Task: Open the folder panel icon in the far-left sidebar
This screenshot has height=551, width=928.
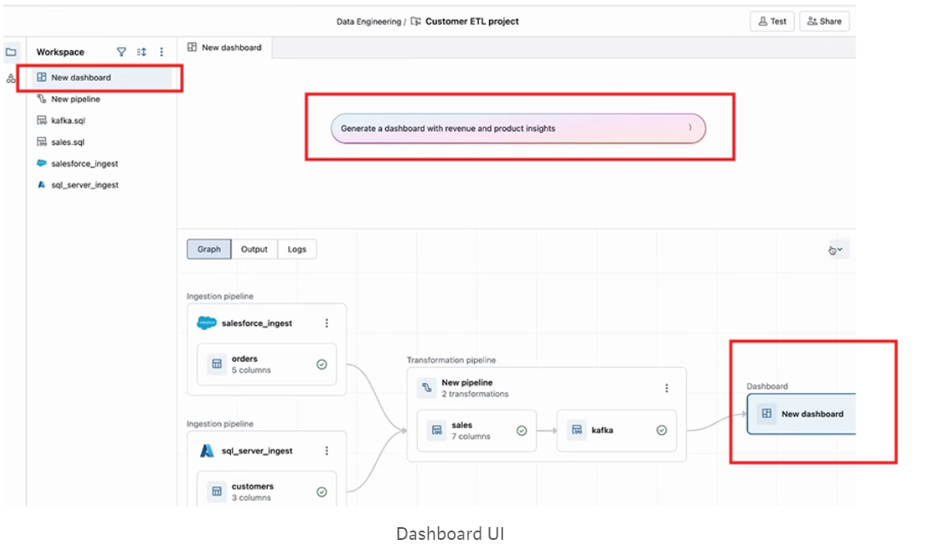Action: coord(10,52)
